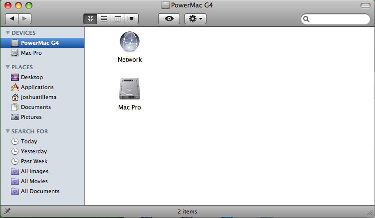
Task: Click the SEARCH FOR header text
Action: [29, 131]
